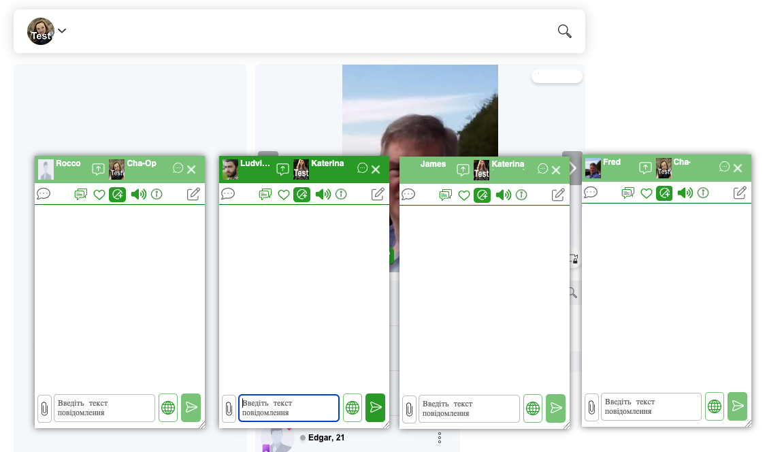The height and width of the screenshot is (452, 784).
Task: Toggle the add-contact button in Fred chat
Action: (x=664, y=193)
